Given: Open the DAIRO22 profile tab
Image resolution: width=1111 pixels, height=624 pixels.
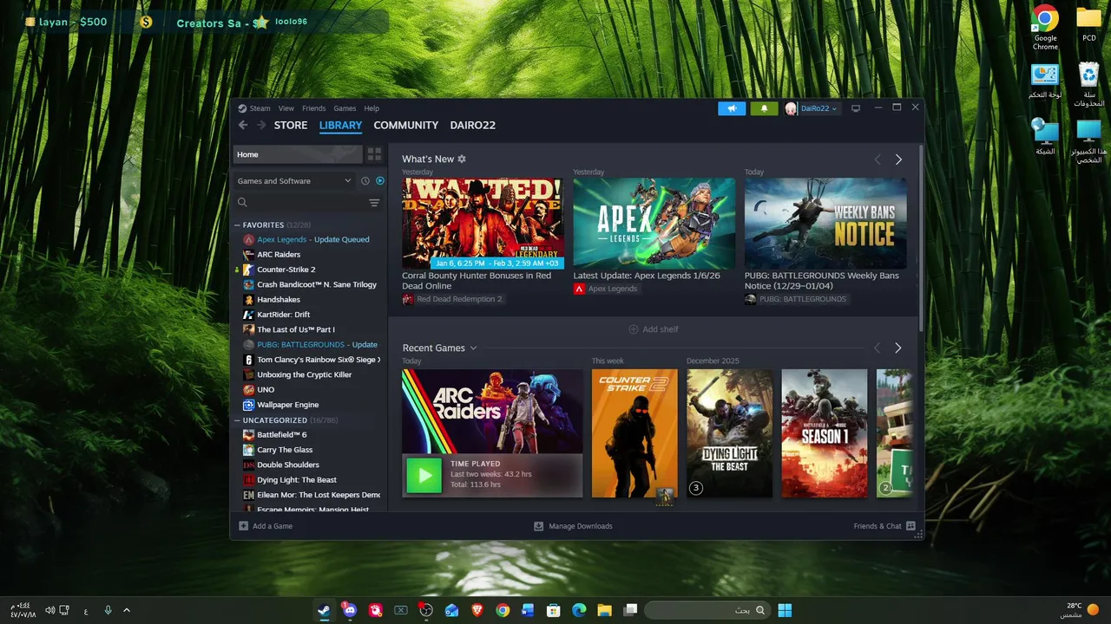Looking at the screenshot, I should 473,126.
